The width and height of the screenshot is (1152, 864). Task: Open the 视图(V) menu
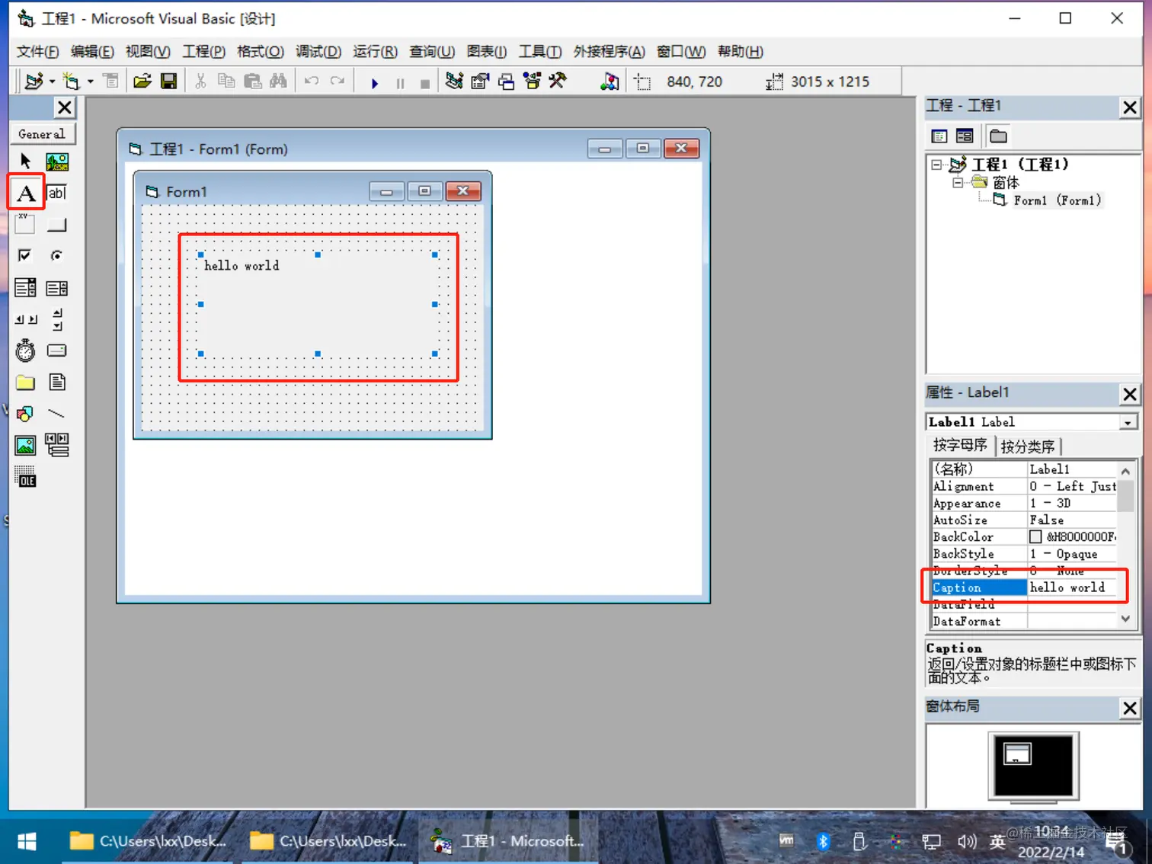[148, 51]
